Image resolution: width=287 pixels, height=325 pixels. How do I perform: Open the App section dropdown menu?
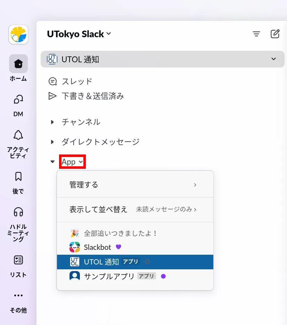pyautogui.click(x=72, y=162)
